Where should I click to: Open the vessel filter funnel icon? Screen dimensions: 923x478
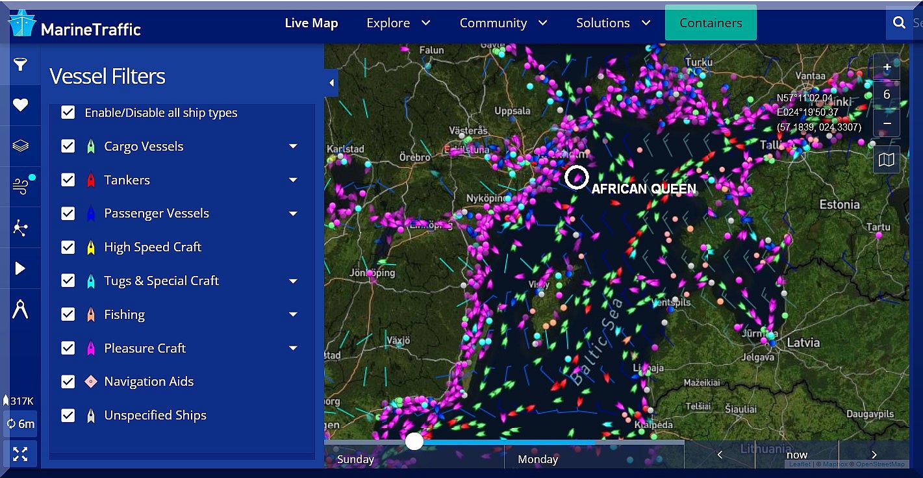21,64
